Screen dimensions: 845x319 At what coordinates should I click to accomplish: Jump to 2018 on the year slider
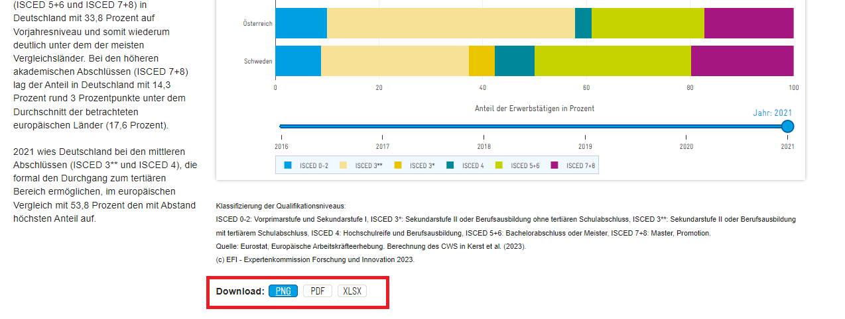point(484,126)
